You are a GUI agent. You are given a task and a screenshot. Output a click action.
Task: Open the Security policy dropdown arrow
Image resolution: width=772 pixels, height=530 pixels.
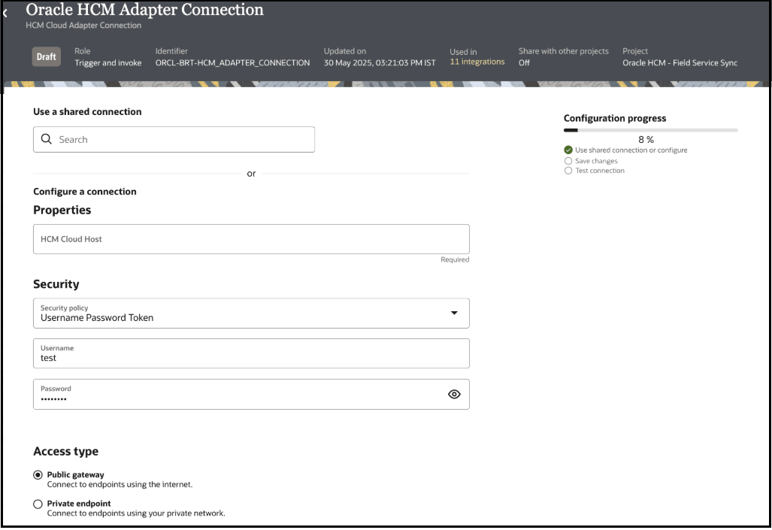454,313
